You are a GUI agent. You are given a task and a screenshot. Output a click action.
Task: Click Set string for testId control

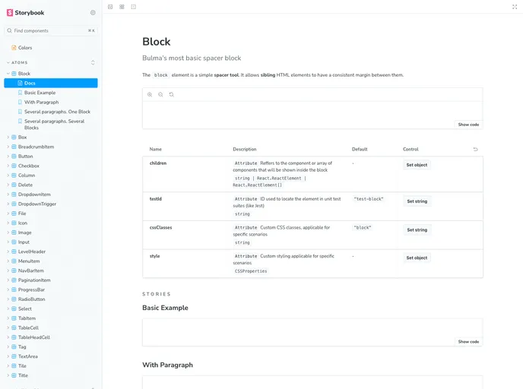coord(417,201)
